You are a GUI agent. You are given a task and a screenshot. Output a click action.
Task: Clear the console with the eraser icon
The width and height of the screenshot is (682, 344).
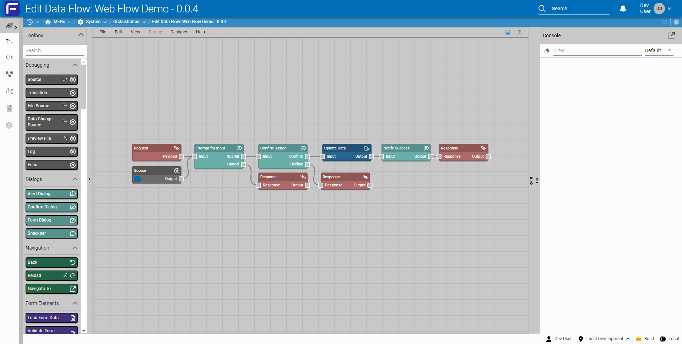coord(547,50)
